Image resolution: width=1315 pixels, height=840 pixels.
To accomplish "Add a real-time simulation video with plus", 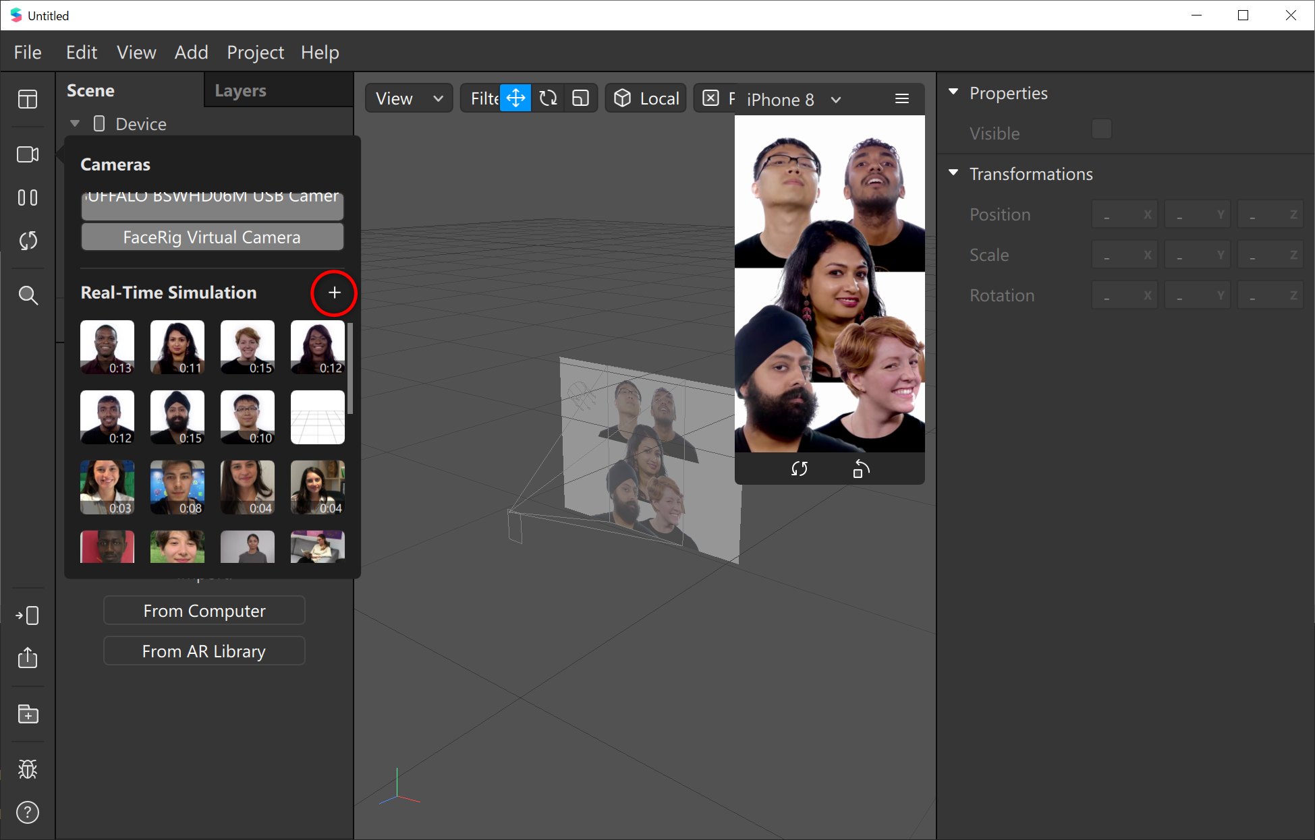I will coord(334,293).
